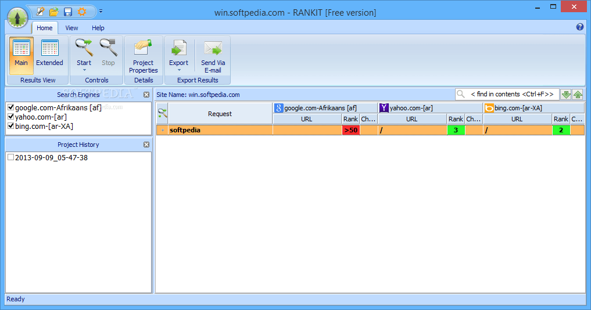Click URL header under yahoo.com-[ar]
Screen dimensions: 591x310
pyautogui.click(x=412, y=119)
